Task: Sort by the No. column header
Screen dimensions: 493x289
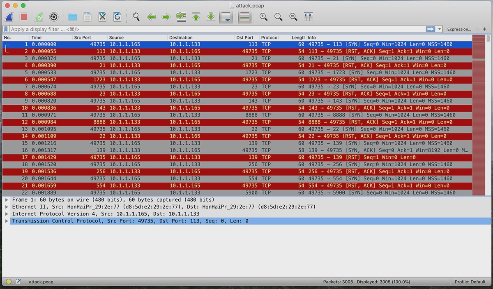Action: pos(16,37)
